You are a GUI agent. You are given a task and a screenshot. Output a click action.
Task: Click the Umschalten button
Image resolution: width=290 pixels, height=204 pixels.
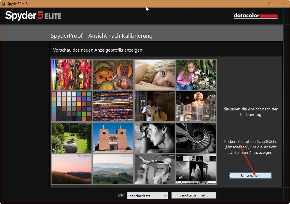[x=250, y=176]
